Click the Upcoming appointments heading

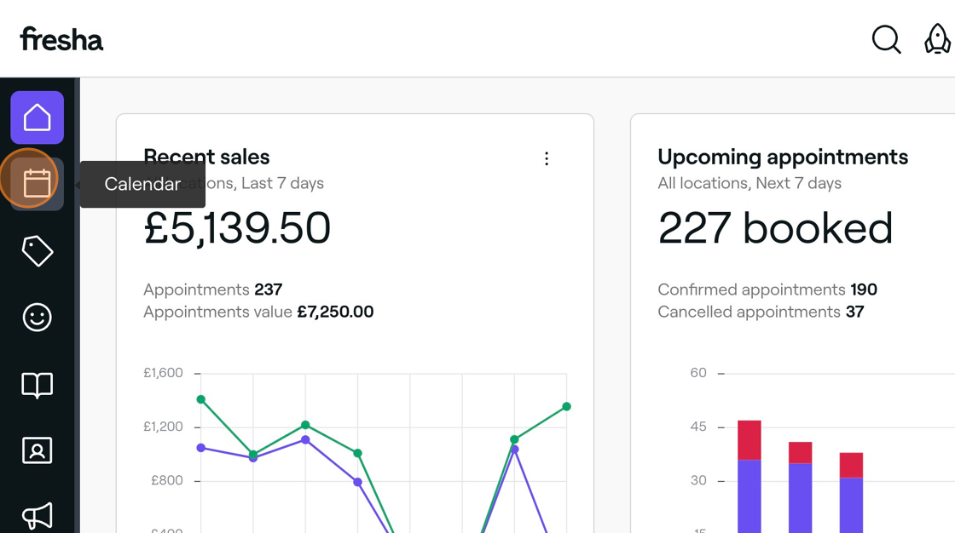(x=783, y=157)
